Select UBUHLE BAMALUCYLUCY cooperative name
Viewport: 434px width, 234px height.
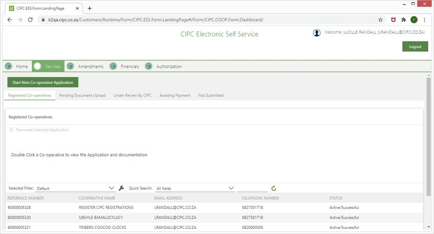pos(101,217)
